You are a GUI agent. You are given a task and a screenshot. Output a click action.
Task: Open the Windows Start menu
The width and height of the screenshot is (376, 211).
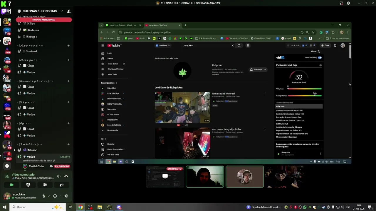[5, 207]
